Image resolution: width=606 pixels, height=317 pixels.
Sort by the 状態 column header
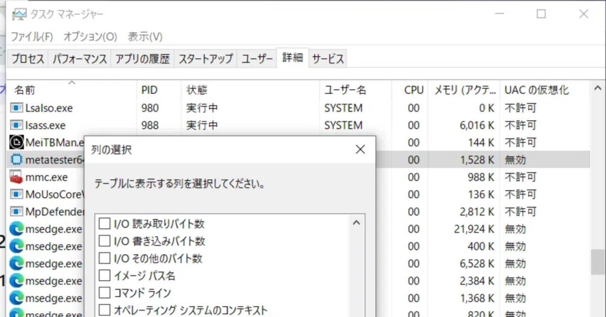[x=250, y=89]
